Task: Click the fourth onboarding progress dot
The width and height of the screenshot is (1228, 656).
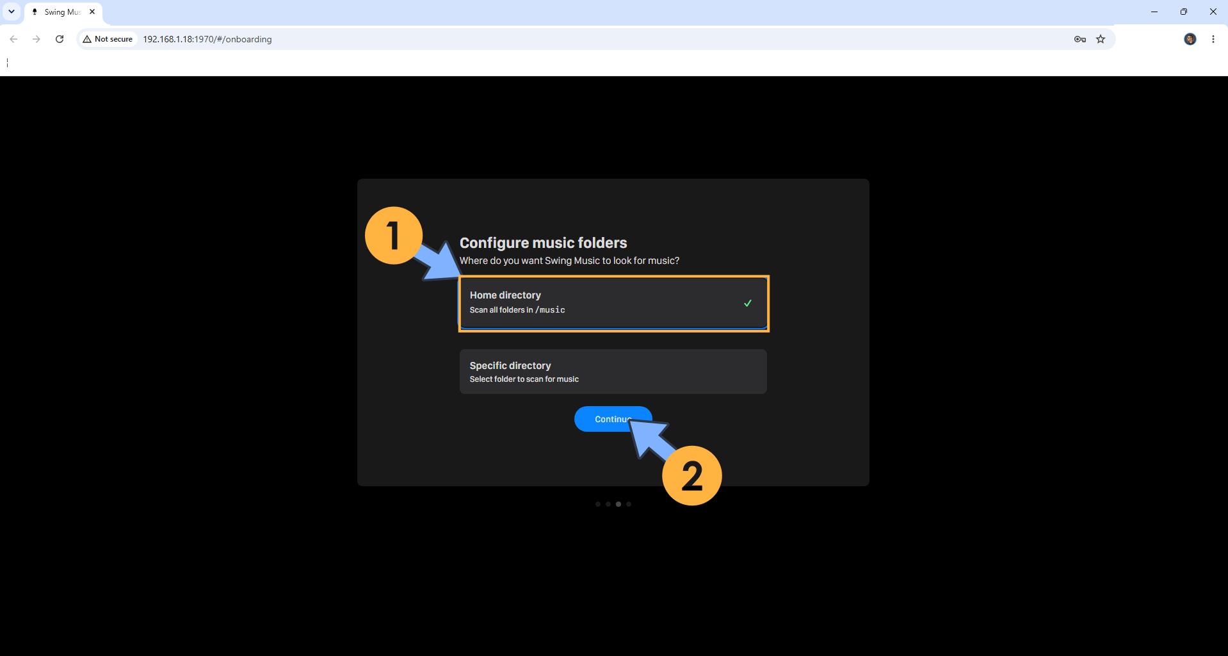Action: click(x=629, y=504)
